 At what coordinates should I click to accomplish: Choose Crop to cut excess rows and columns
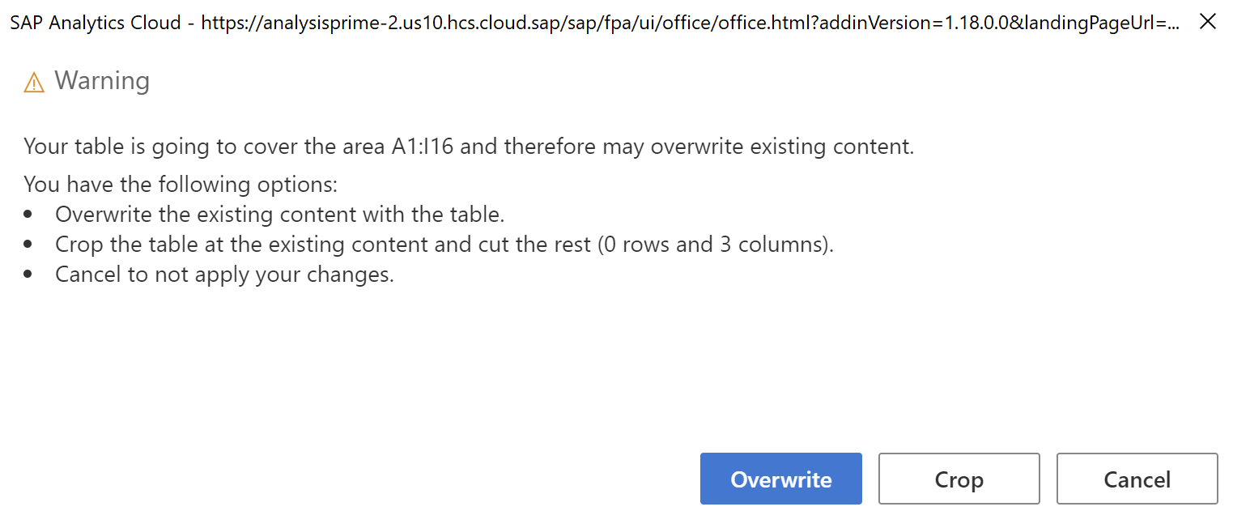[959, 479]
